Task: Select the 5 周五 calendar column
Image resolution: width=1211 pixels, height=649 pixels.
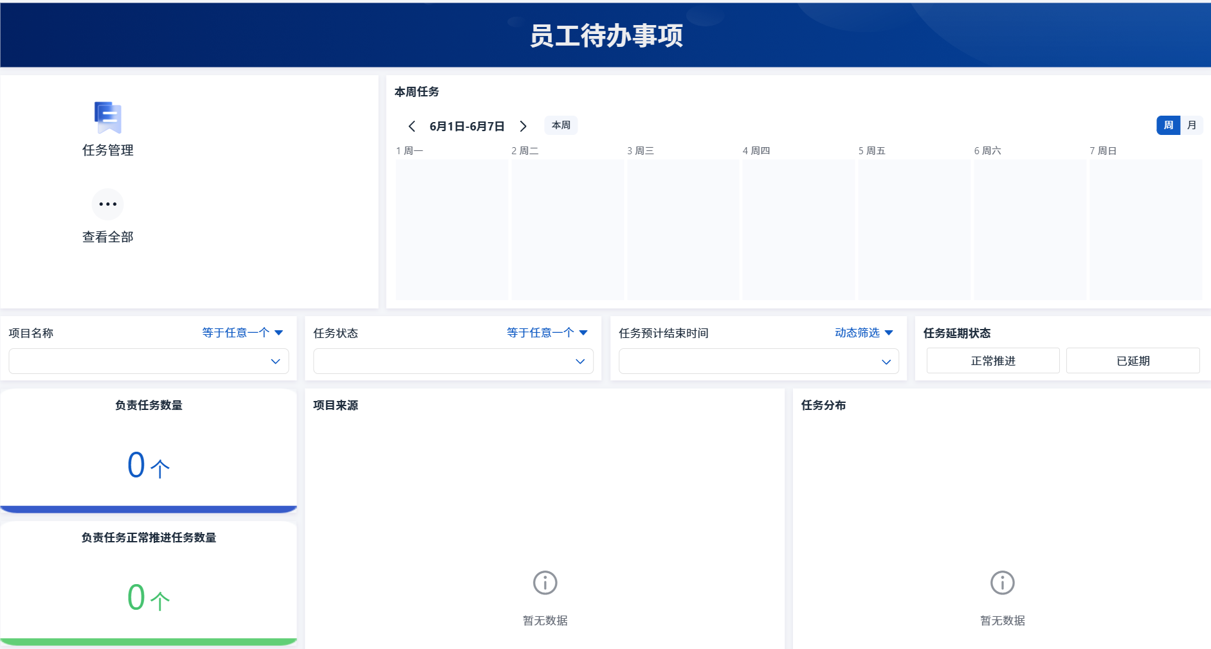Action: pos(915,229)
